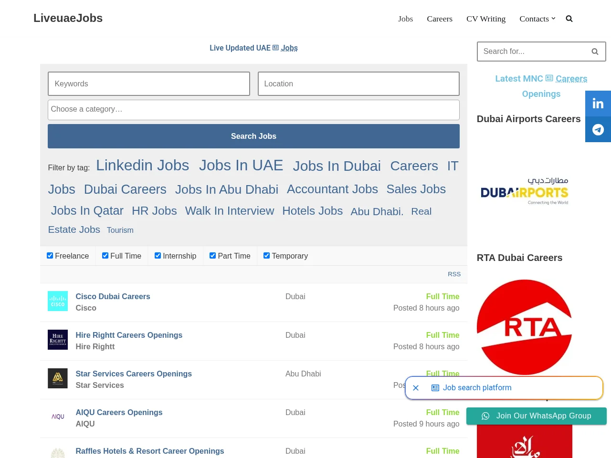Image resolution: width=611 pixels, height=458 pixels.
Task: Filter by Accountant Jobs tag
Action: [332, 189]
